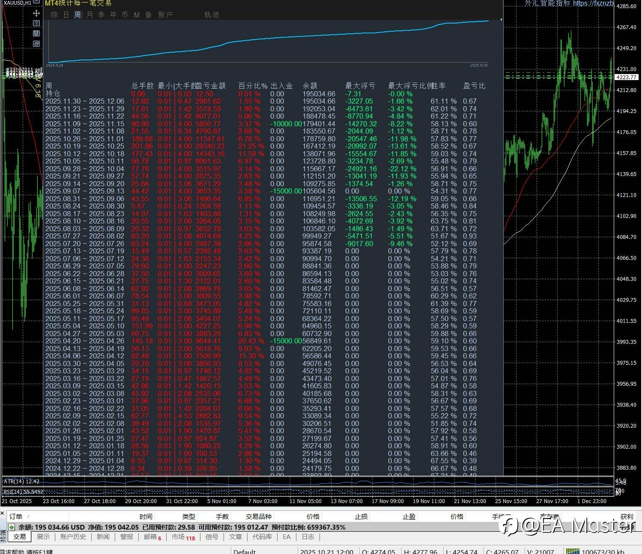Viewport: 642px width, 554px height.
Task: Open the 币 symbol statistics tab
Action: tap(125, 15)
